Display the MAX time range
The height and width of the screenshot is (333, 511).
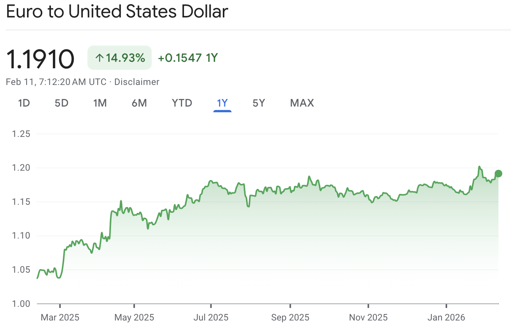click(302, 103)
